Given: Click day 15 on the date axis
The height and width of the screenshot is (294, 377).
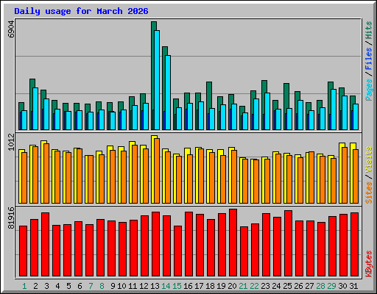Looking at the screenshot, I should coord(177,286).
